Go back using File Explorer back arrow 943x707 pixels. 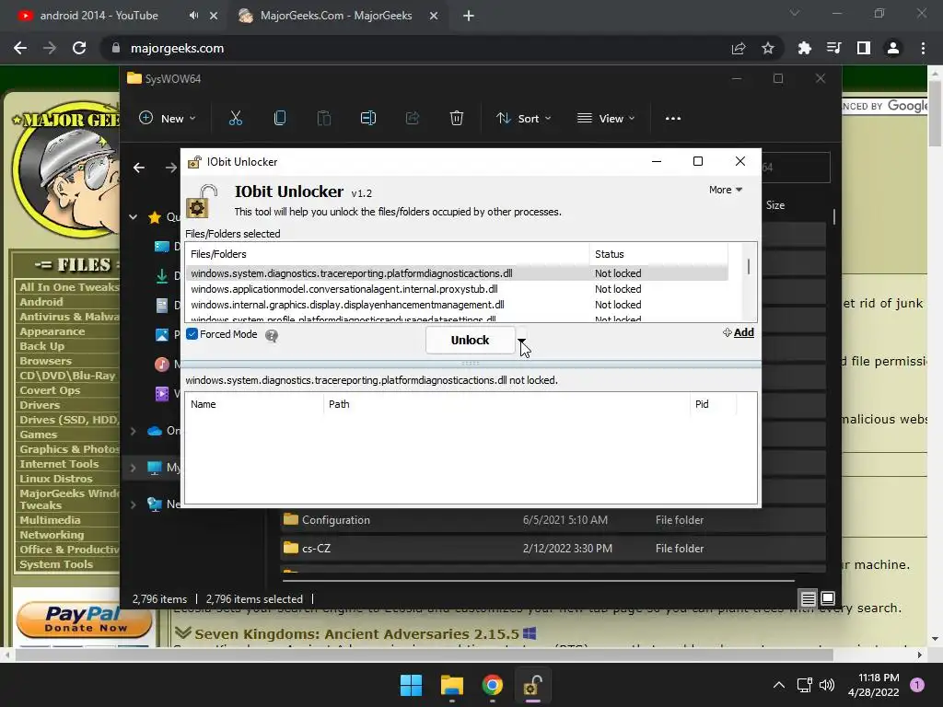(x=139, y=168)
